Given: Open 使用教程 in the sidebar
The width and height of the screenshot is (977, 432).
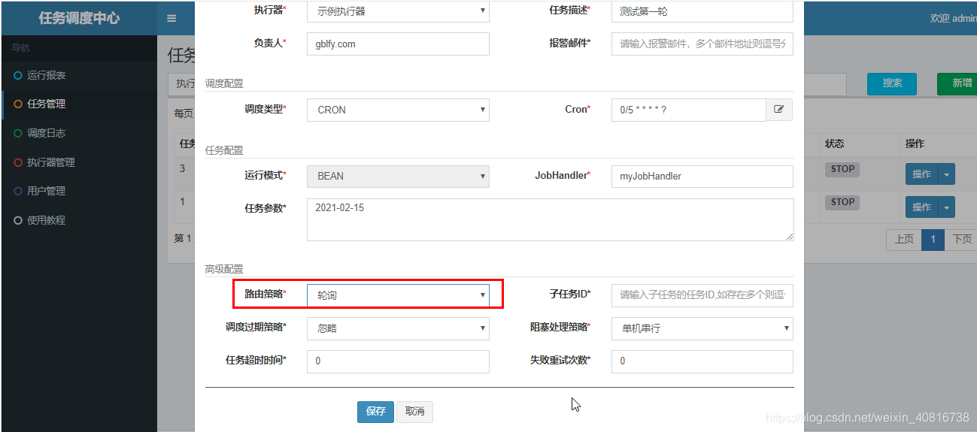Looking at the screenshot, I should [x=47, y=220].
